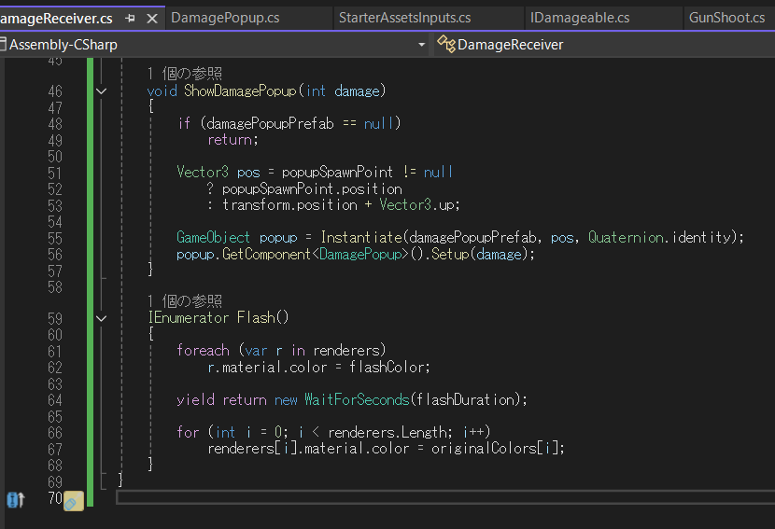
Task: Collapse the ShowDamagePopup method
Action: [x=101, y=91]
